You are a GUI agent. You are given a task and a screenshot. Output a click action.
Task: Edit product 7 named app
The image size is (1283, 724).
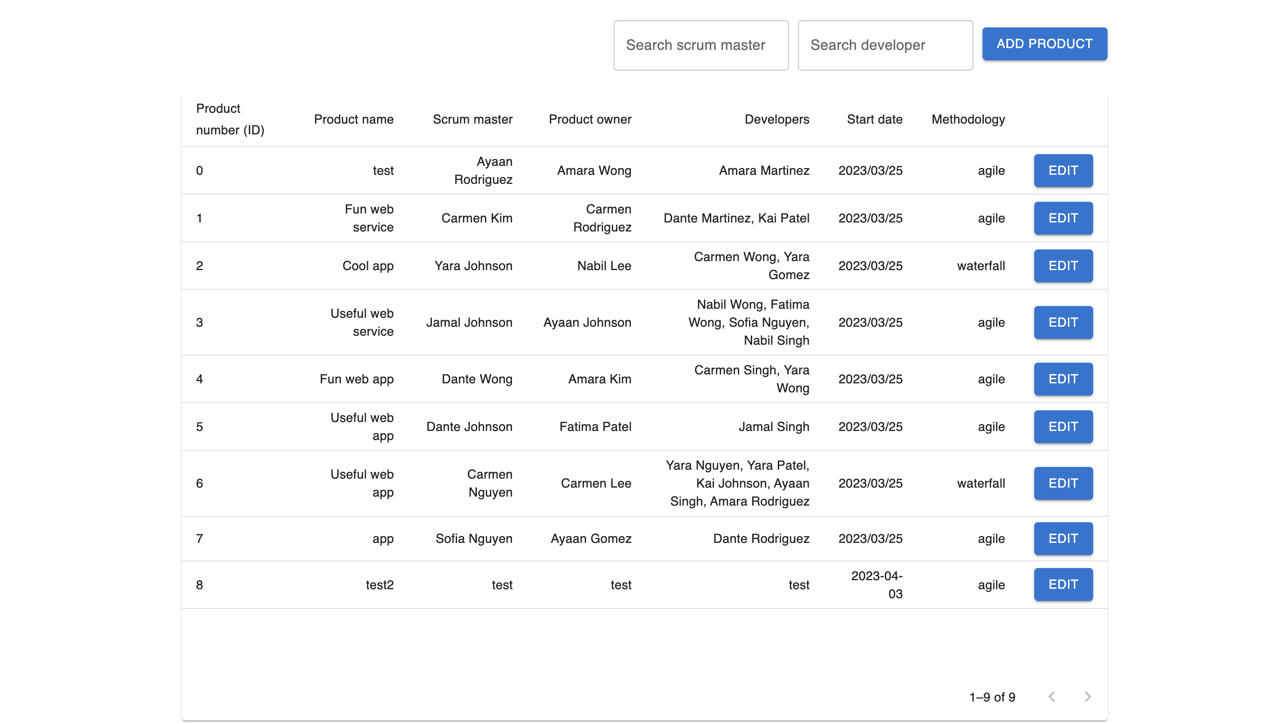(x=1063, y=538)
